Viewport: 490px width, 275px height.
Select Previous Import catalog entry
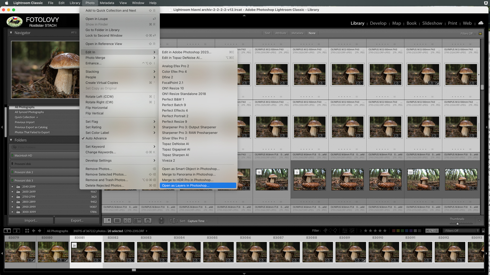point(25,122)
